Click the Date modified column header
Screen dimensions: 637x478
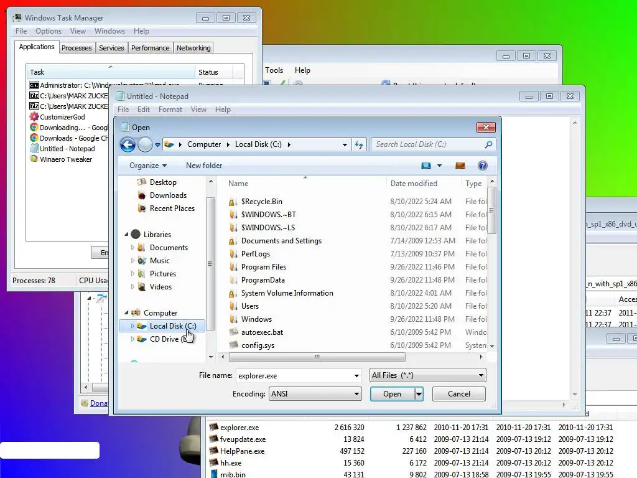[423, 184]
